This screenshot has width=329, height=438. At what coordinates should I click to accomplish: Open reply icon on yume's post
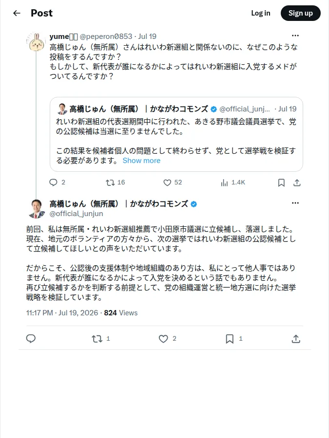(x=53, y=182)
